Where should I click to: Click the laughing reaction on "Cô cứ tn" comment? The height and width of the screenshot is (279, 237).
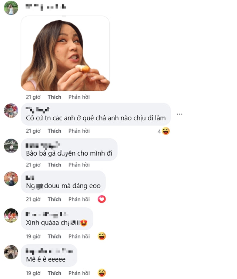pos(166,131)
